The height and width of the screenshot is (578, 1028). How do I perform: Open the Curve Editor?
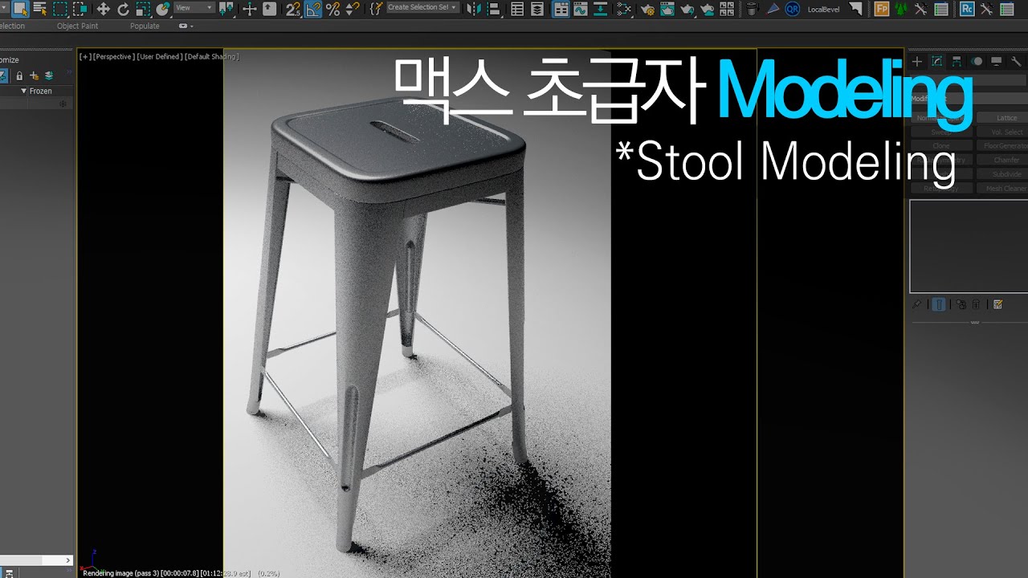580,9
